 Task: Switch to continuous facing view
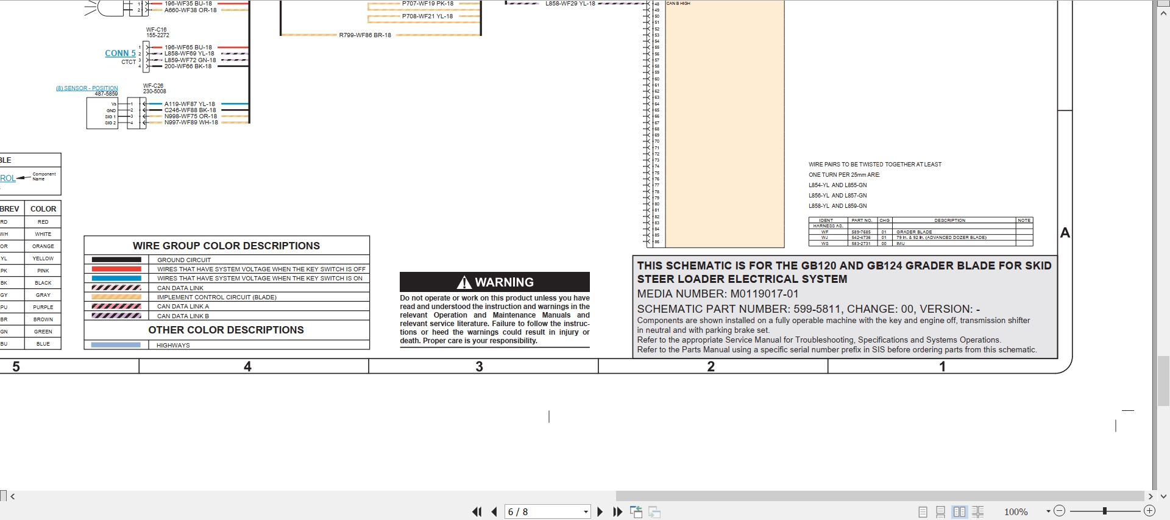pyautogui.click(x=977, y=512)
